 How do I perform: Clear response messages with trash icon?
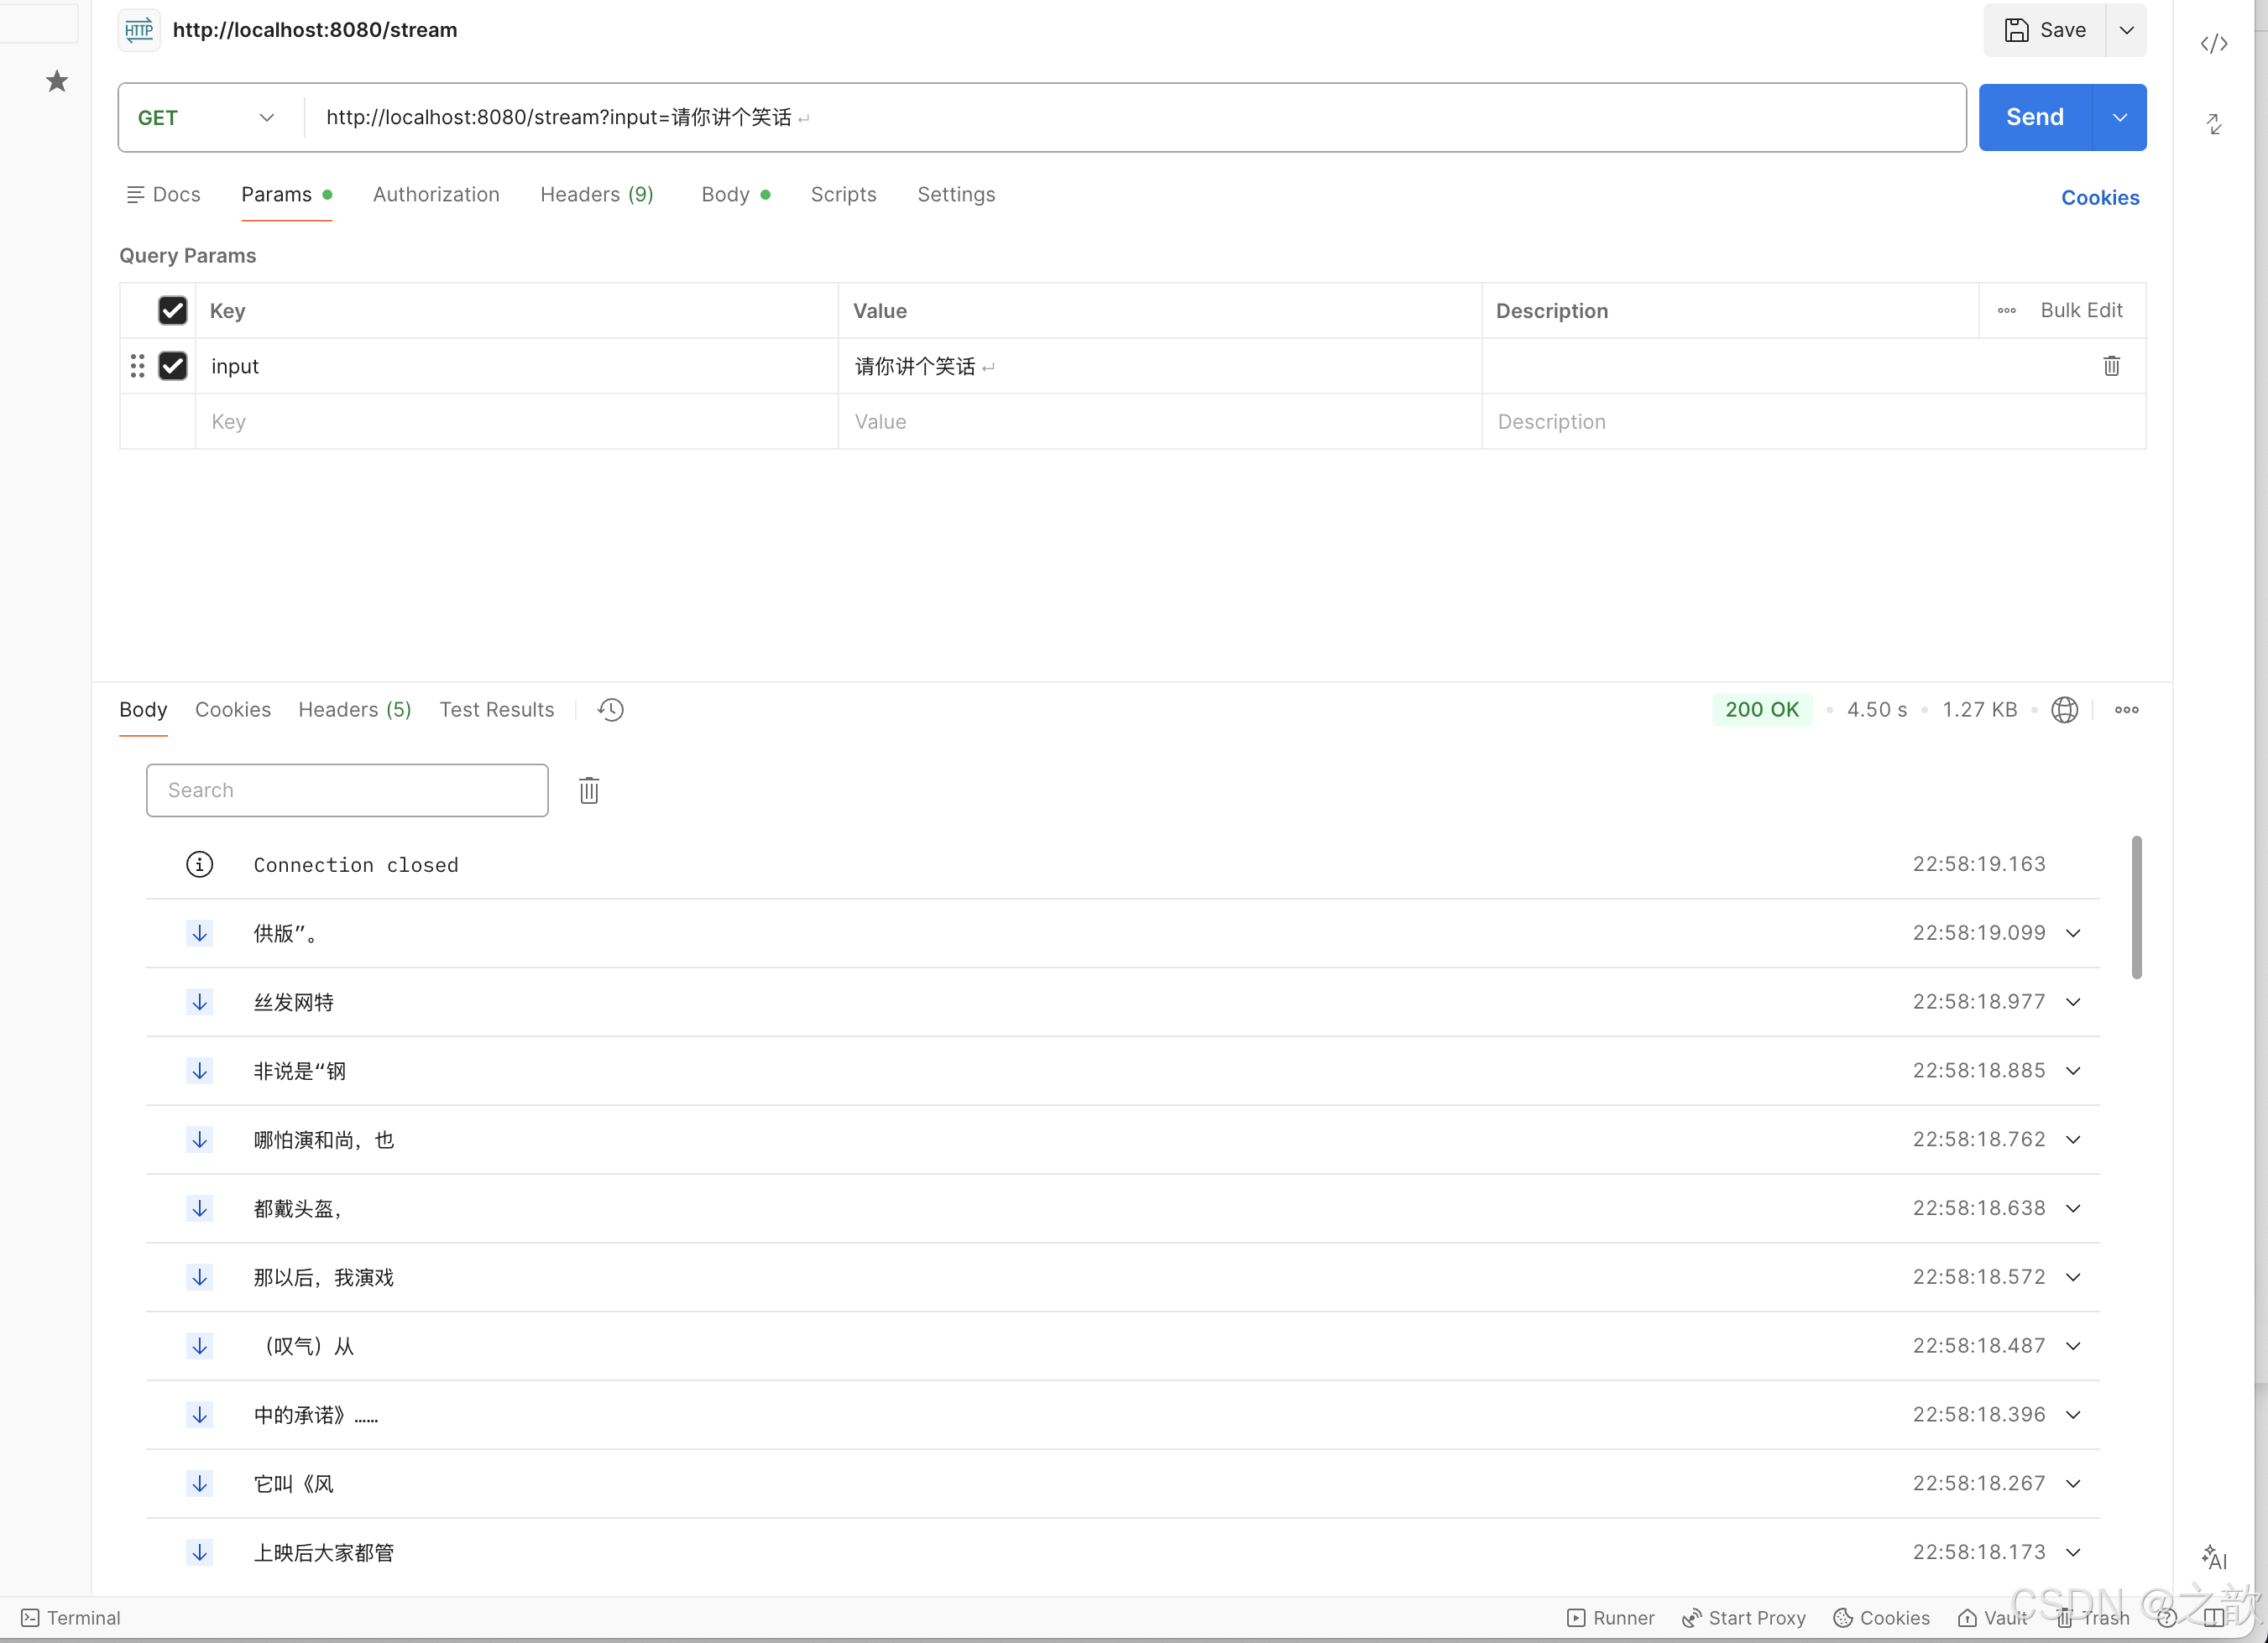[589, 790]
